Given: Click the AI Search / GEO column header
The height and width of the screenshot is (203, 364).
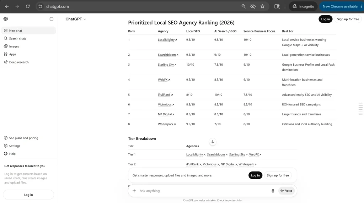Looking at the screenshot, I should pyautogui.click(x=225, y=31).
